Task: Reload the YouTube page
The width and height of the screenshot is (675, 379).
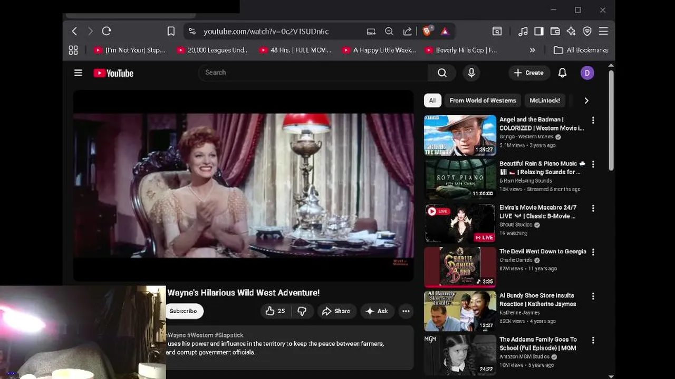Action: pos(107,32)
